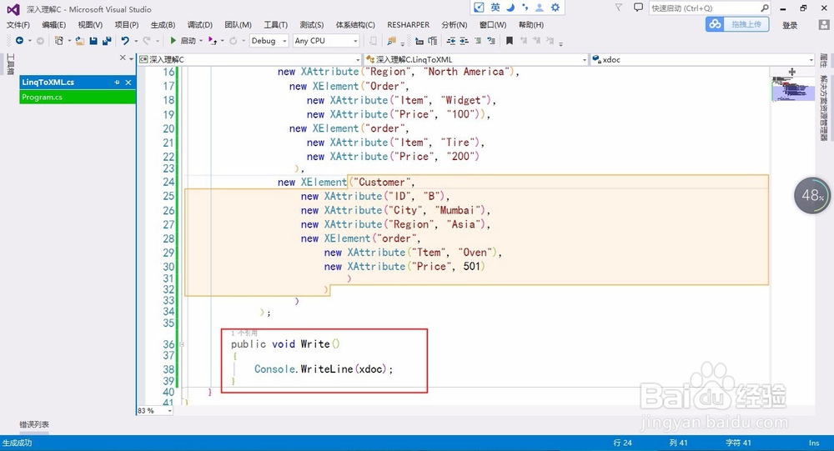Click the purple step debug icon
This screenshot has width=834, height=451.
212,40
